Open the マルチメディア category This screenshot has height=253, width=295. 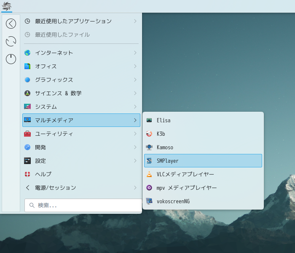[81, 120]
